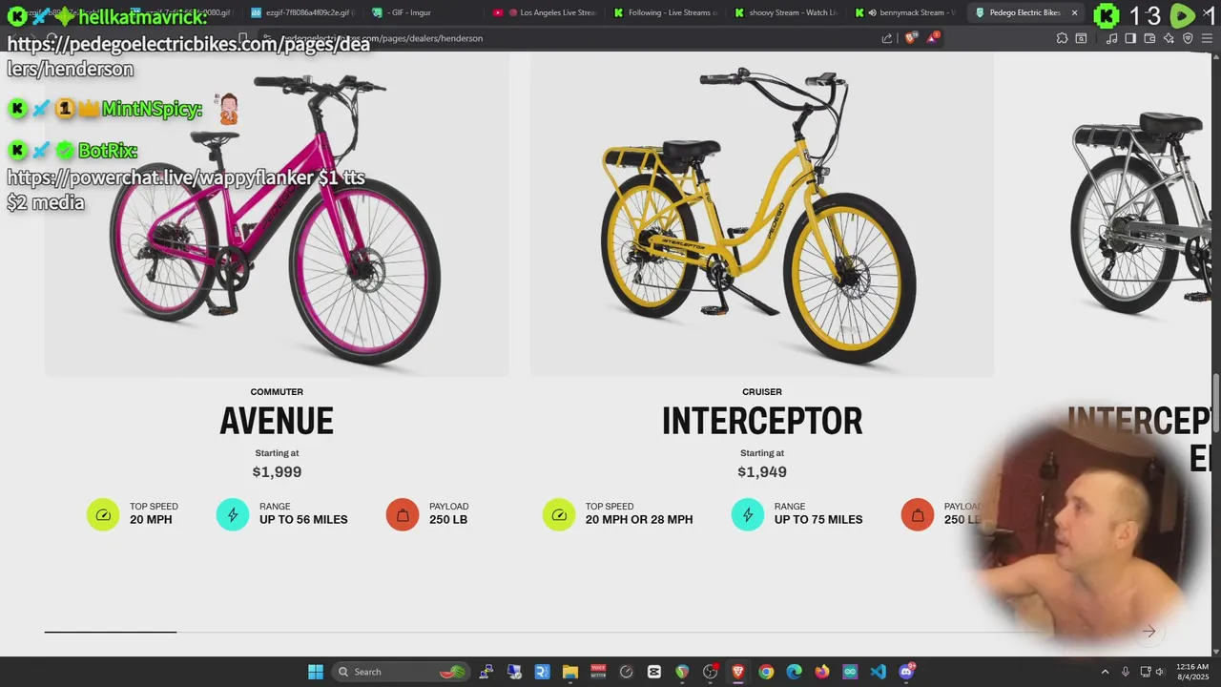Click the Interceptor $1,949 price text
The height and width of the screenshot is (687, 1221).
(762, 472)
